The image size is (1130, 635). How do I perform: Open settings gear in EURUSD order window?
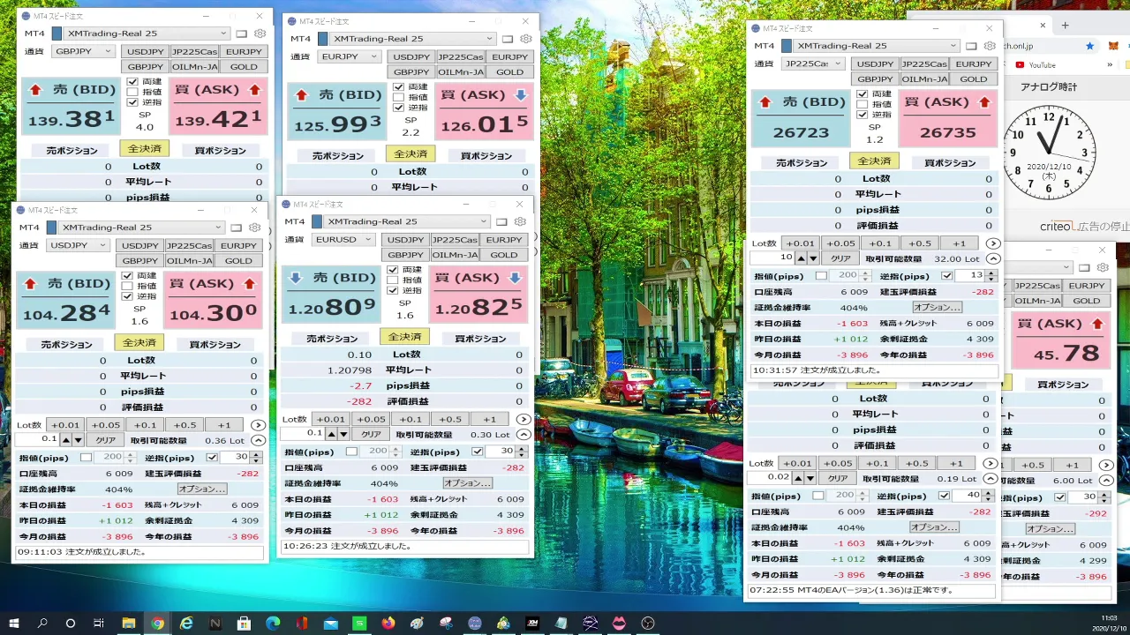[x=519, y=221]
